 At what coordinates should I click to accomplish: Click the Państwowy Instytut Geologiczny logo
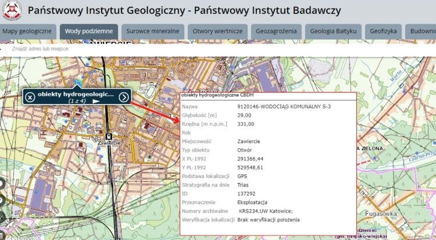pyautogui.click(x=12, y=10)
